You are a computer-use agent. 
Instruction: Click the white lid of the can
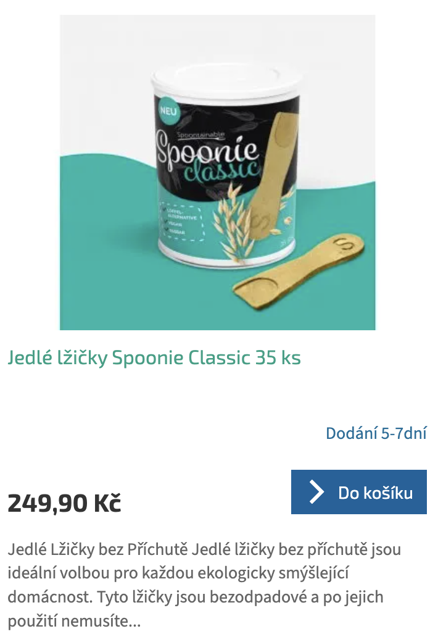(226, 81)
